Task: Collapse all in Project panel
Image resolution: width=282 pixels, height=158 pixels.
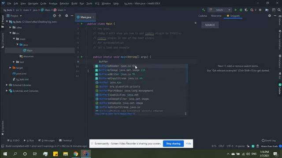Action: coord(60,16)
